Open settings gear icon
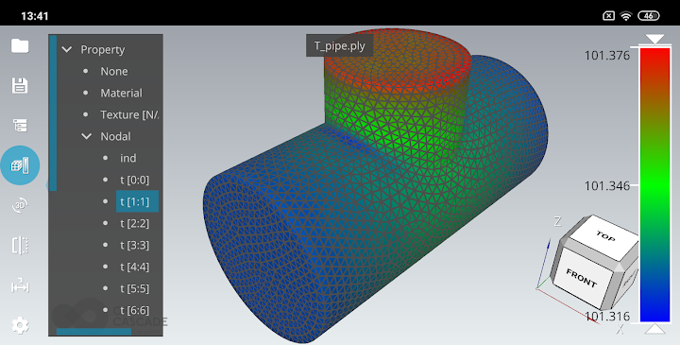This screenshot has height=345, width=680. [20, 325]
